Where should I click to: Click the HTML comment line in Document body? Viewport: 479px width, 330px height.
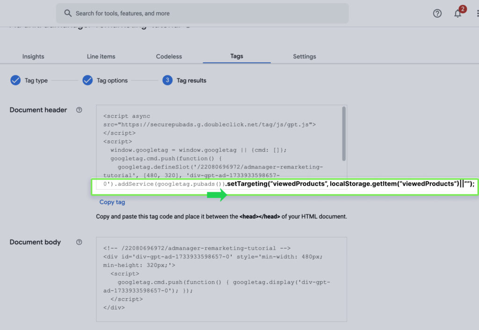coord(197,248)
